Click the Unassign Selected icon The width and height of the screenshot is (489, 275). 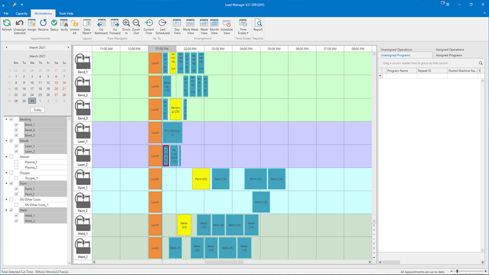(x=19, y=23)
